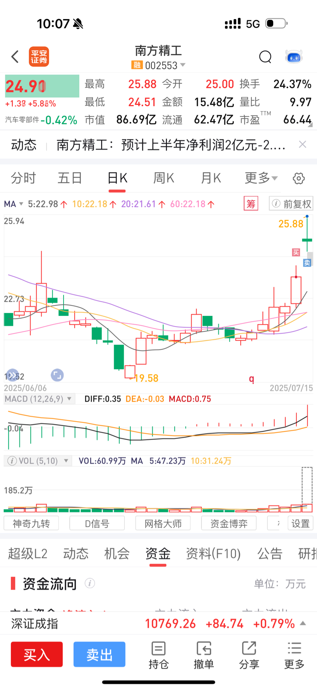
Task: Switch to 五日 chart tab
Action: 70,178
